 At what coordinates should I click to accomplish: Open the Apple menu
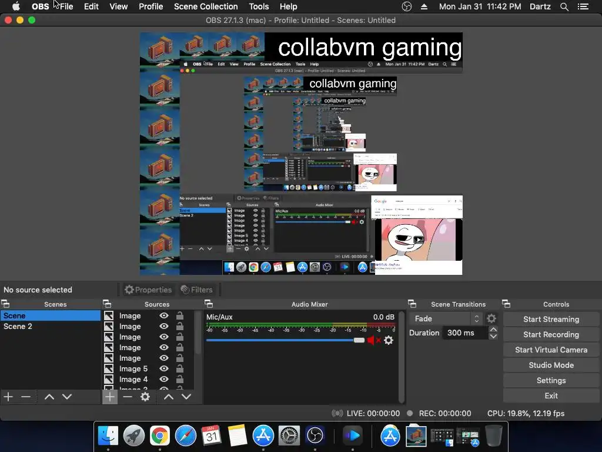pyautogui.click(x=16, y=6)
